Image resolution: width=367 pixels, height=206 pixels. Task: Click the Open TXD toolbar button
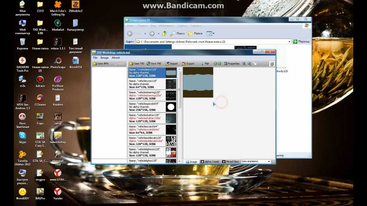tap(137, 64)
